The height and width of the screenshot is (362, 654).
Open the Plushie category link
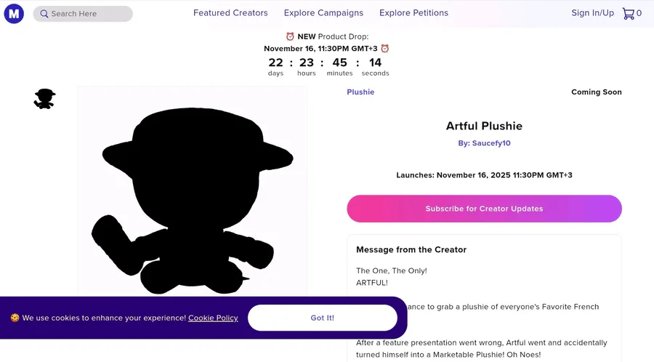[x=360, y=92]
